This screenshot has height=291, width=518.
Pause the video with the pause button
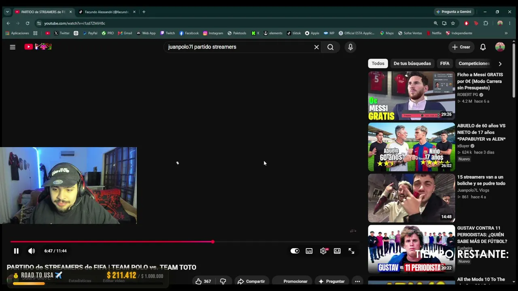[x=16, y=251]
